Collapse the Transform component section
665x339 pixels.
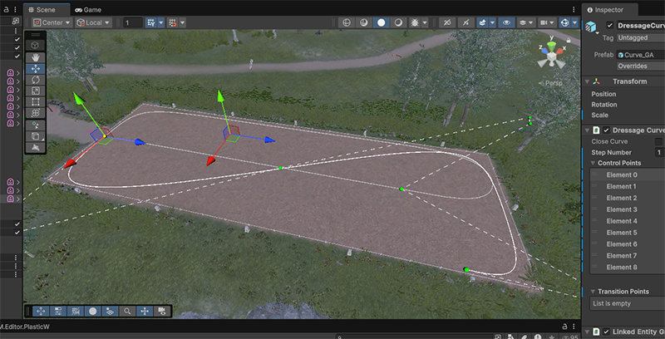point(587,81)
